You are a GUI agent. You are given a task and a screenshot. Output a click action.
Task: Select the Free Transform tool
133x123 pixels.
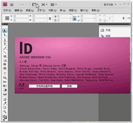pos(5,86)
